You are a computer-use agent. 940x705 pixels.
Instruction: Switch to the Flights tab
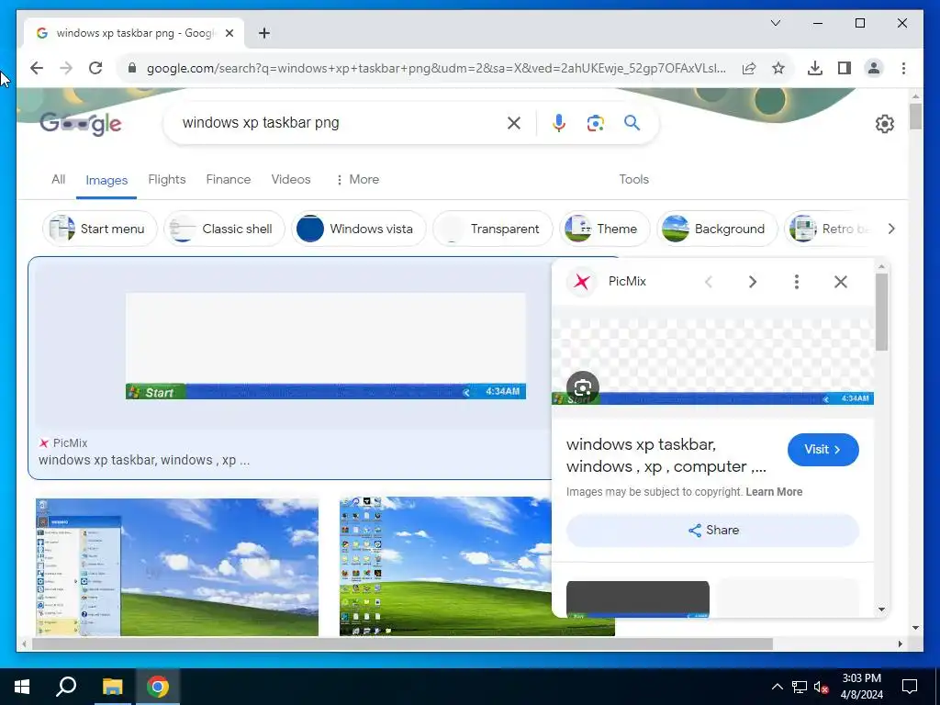click(x=167, y=179)
